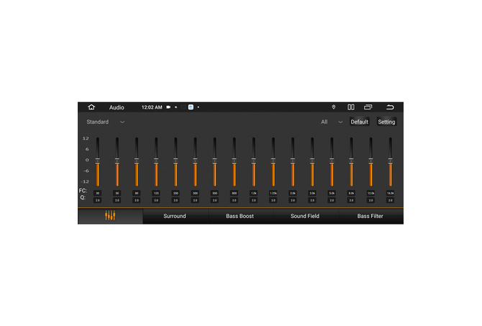Viewport: 482px width, 326px height.
Task: Tap the location pin status icon
Action: coord(333,107)
